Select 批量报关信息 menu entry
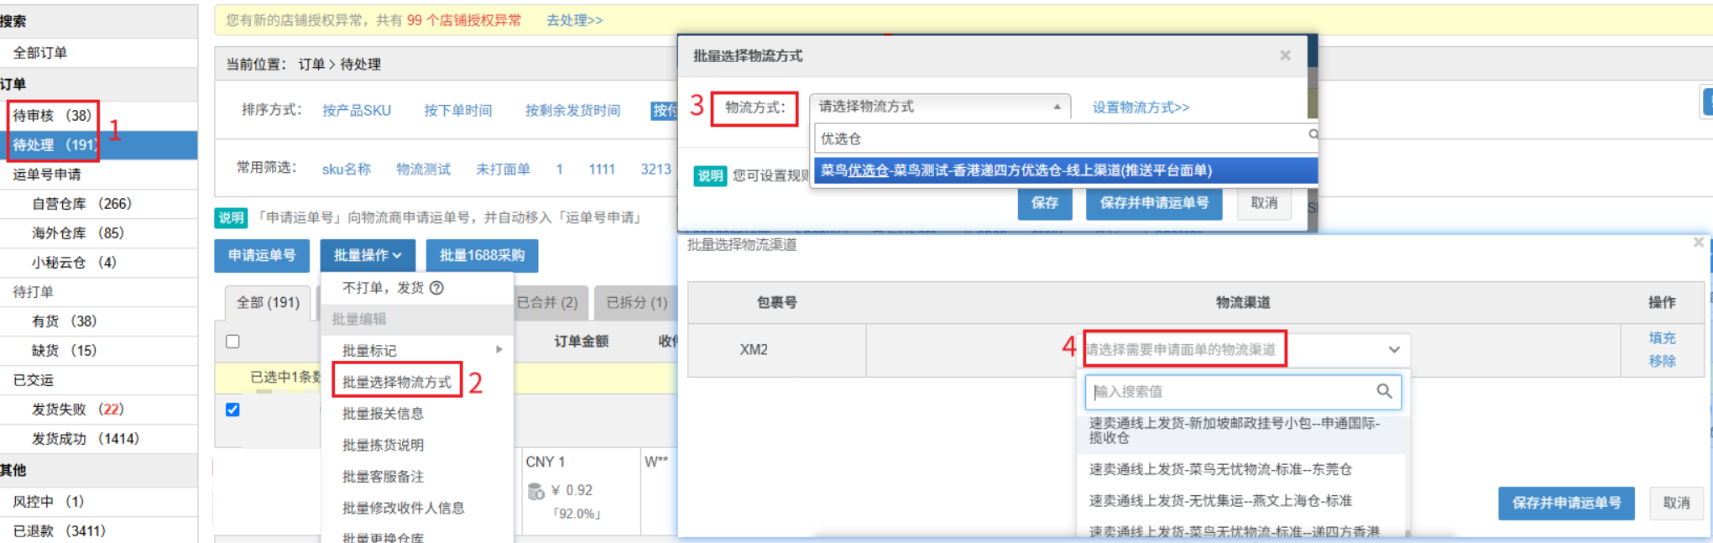This screenshot has width=1713, height=543. [x=383, y=414]
